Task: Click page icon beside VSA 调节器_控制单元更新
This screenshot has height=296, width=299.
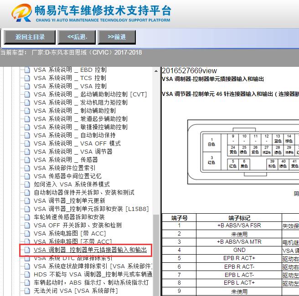Action: coord(27,201)
